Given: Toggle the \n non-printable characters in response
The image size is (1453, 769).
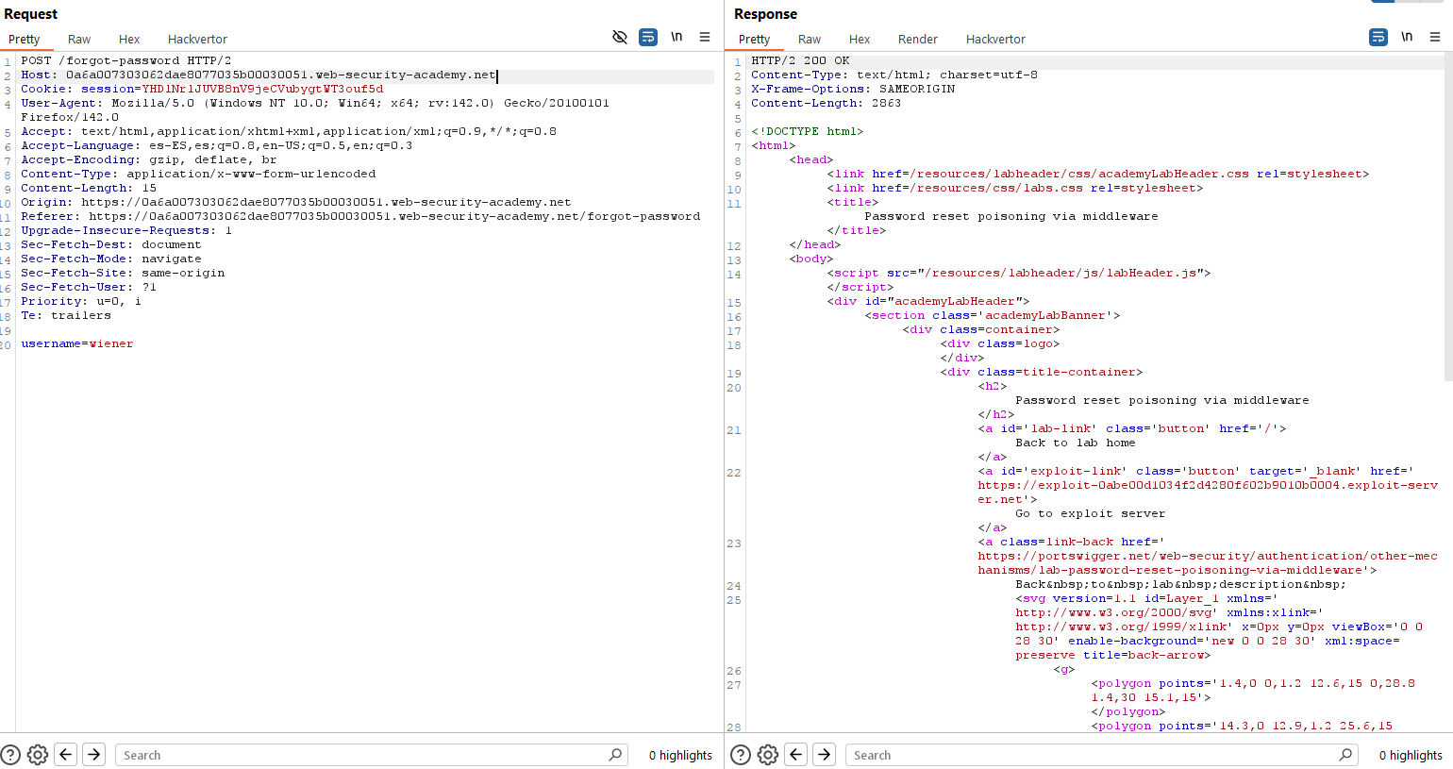Looking at the screenshot, I should point(1407,37).
